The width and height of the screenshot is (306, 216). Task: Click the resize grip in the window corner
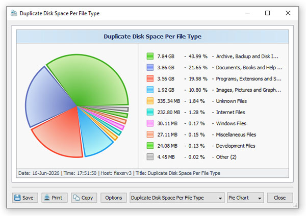click(x=295, y=205)
